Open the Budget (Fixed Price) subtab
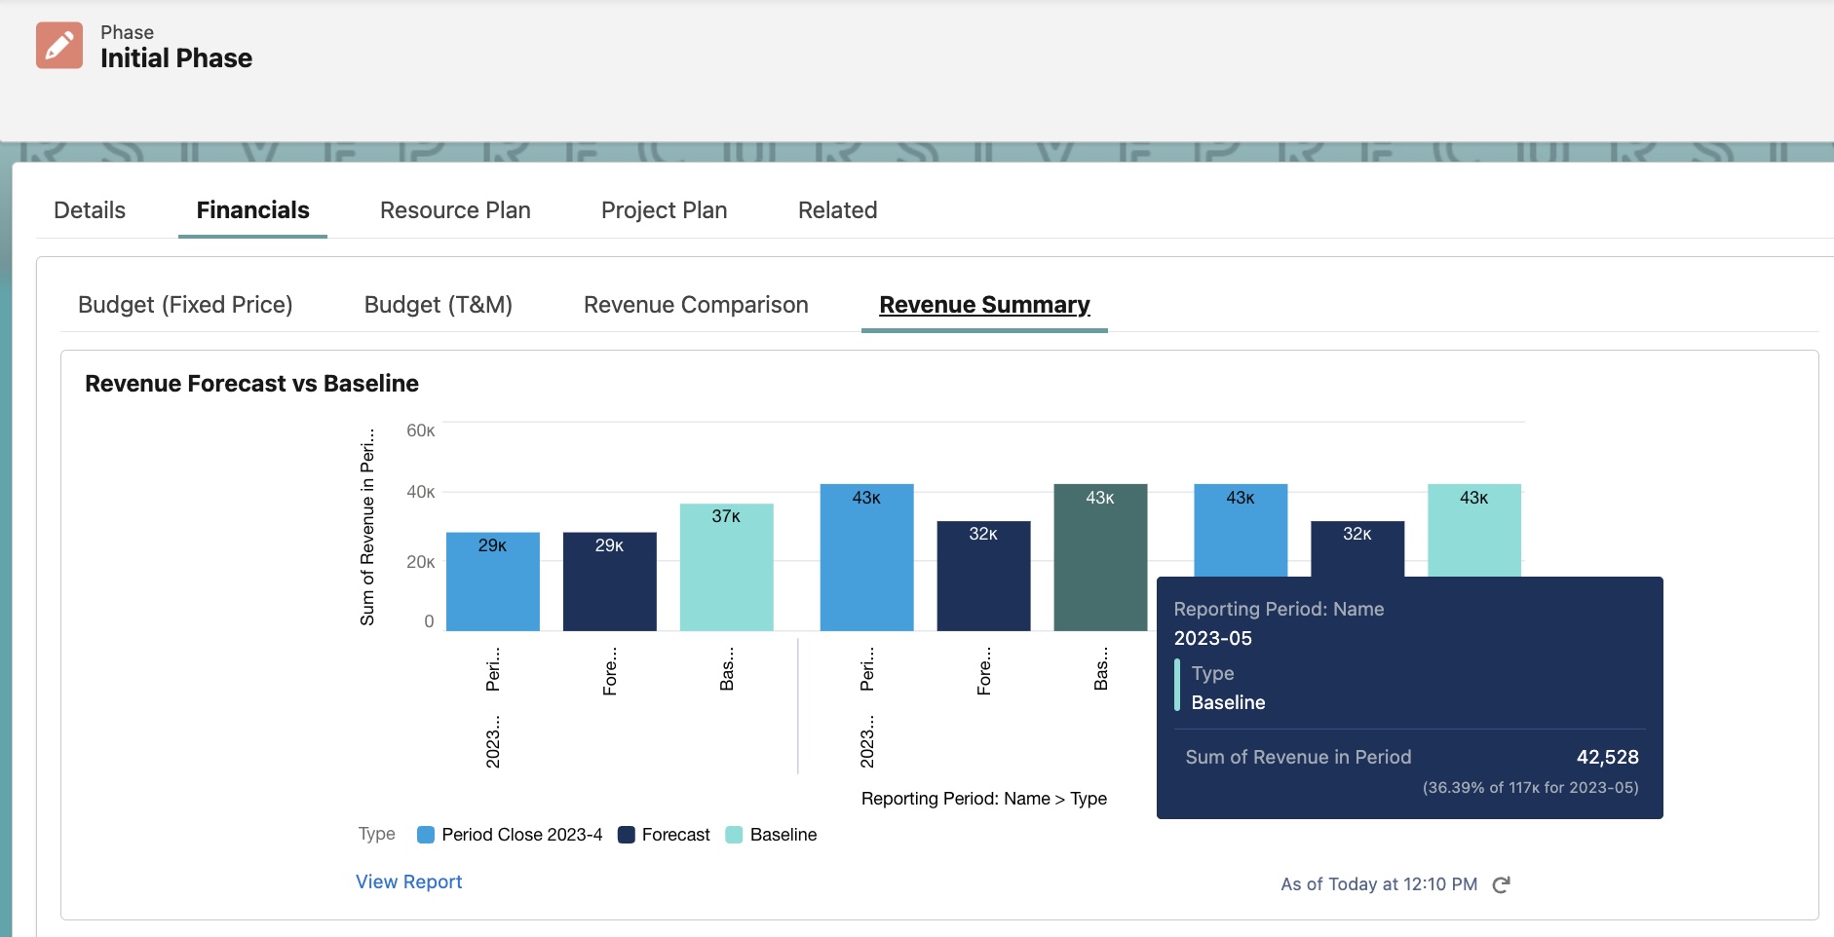The image size is (1834, 937). 185,304
